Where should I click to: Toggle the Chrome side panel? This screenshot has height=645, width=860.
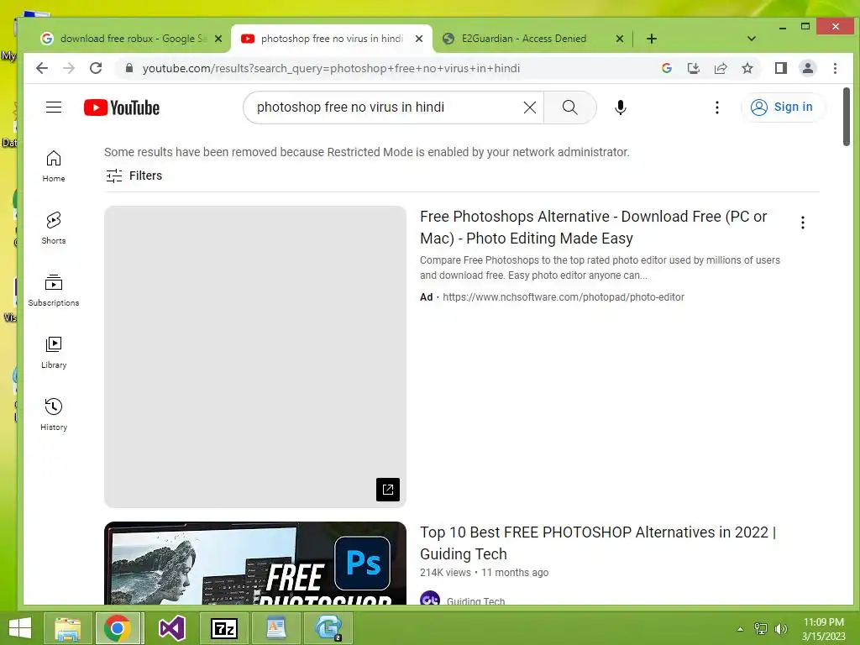pyautogui.click(x=781, y=68)
